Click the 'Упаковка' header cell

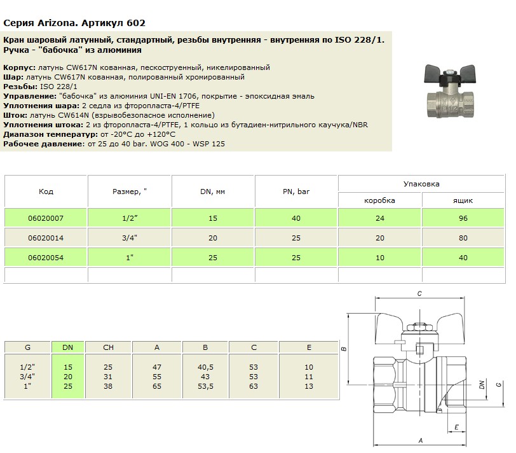(x=421, y=184)
